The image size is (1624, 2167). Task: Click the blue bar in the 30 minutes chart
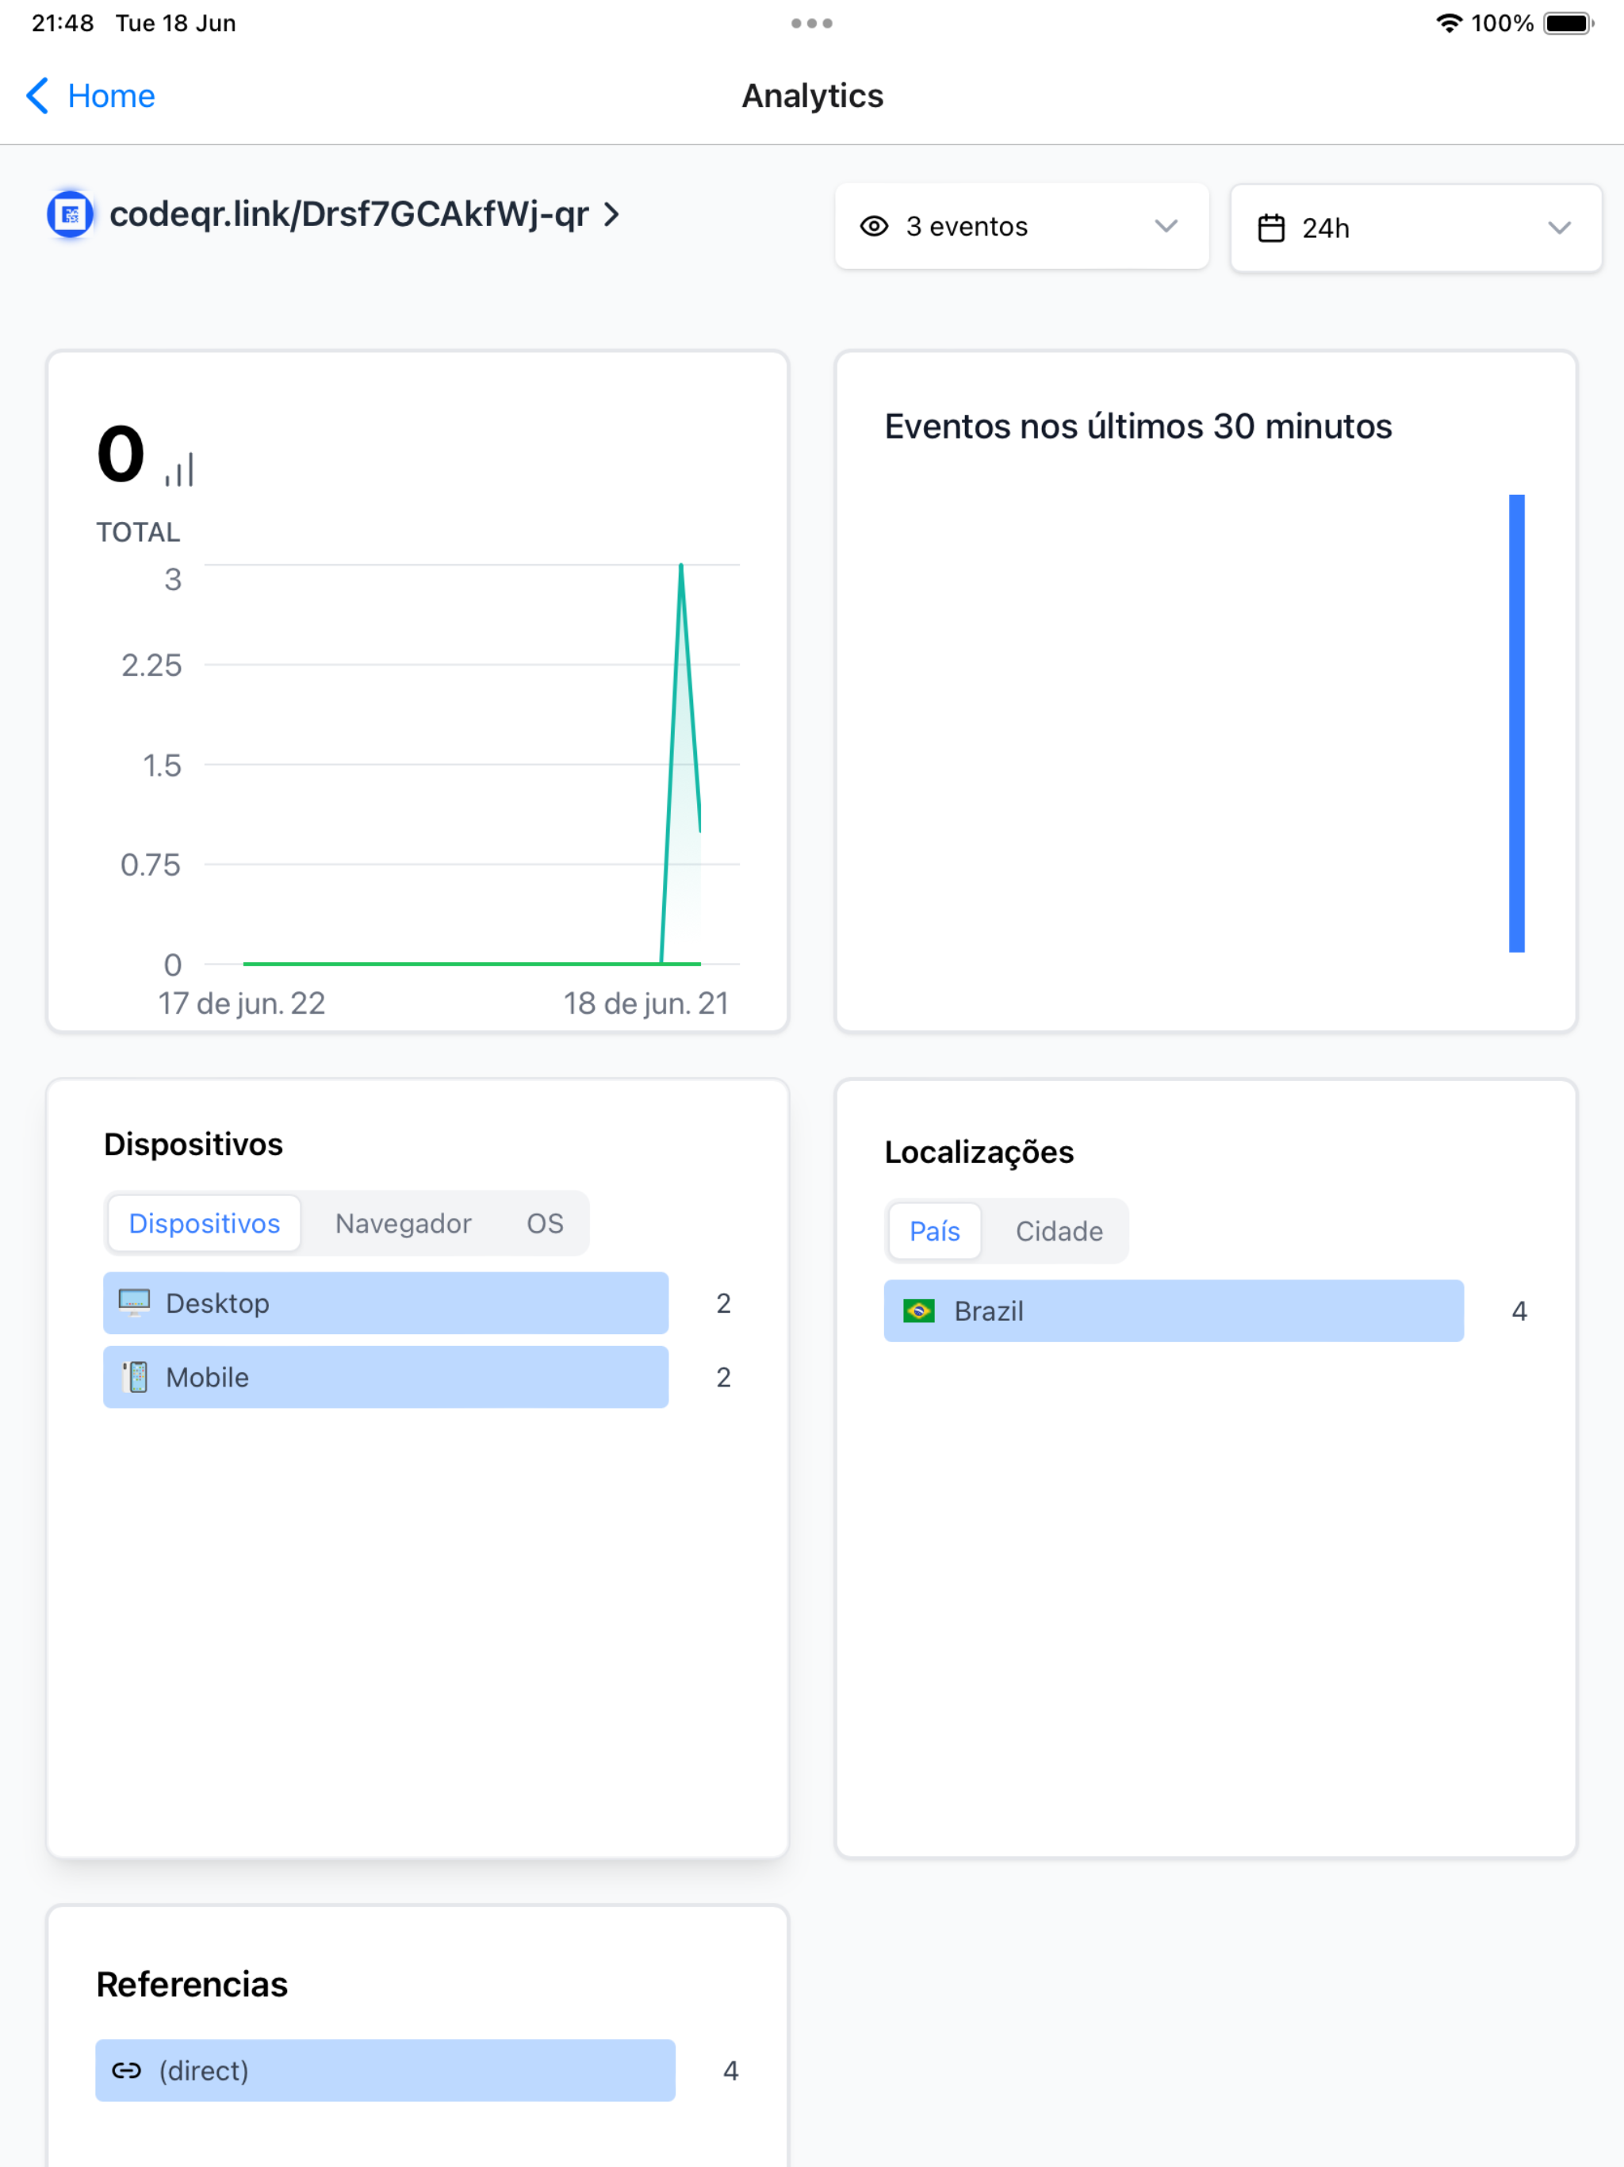point(1516,723)
